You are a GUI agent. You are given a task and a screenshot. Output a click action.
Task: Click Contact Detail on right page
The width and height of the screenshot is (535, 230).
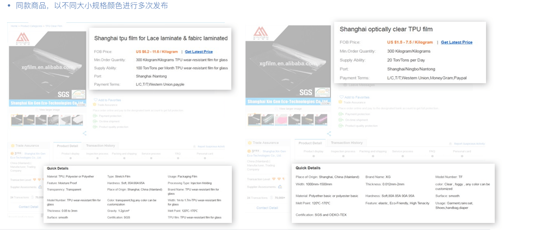[267, 208]
